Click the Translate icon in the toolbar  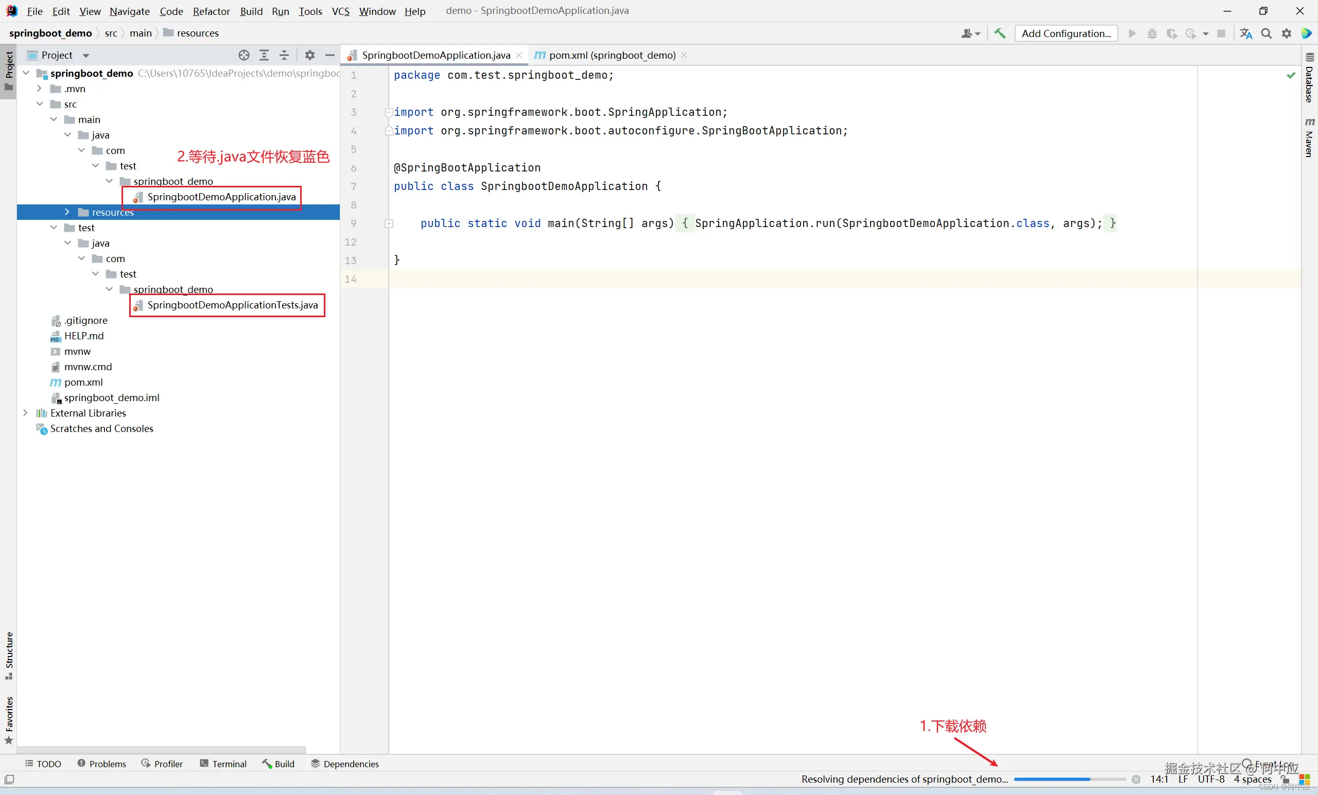[x=1246, y=33]
